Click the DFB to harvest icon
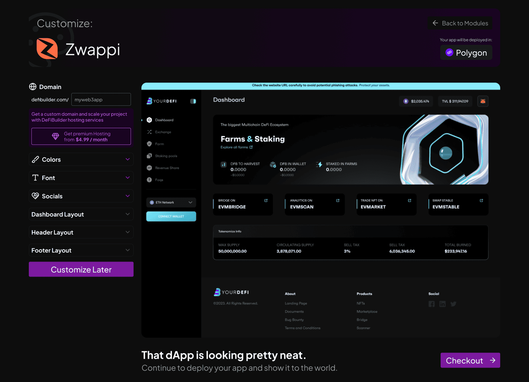Screen dimensions: 529x382 (x=224, y=164)
